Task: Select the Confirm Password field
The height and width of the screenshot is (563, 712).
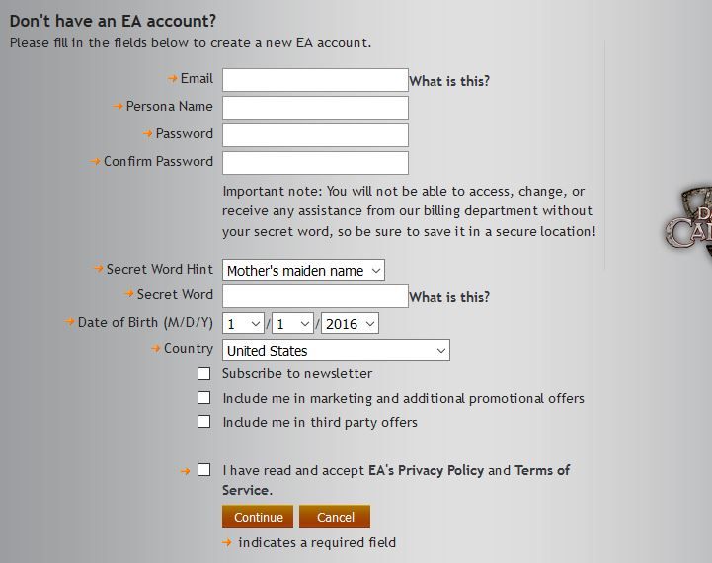Action: pos(315,163)
